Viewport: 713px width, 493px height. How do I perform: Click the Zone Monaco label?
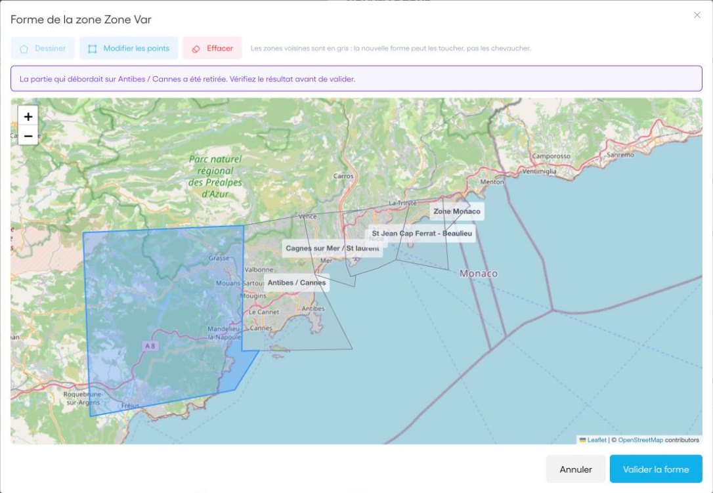point(456,211)
